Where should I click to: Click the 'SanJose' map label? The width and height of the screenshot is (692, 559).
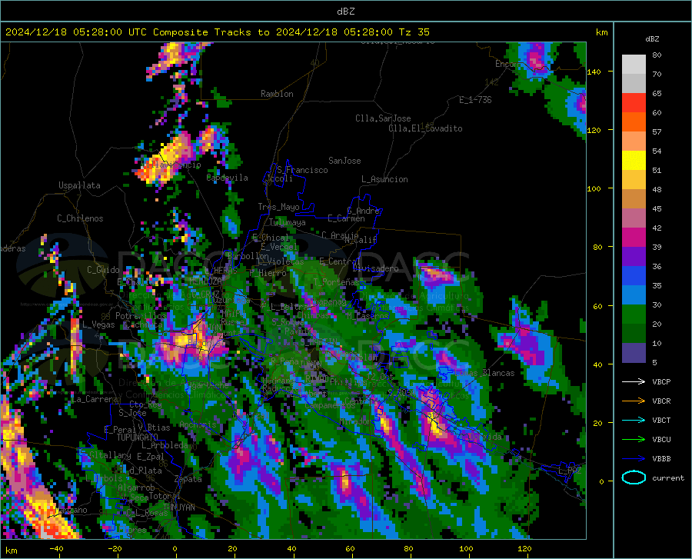(344, 161)
